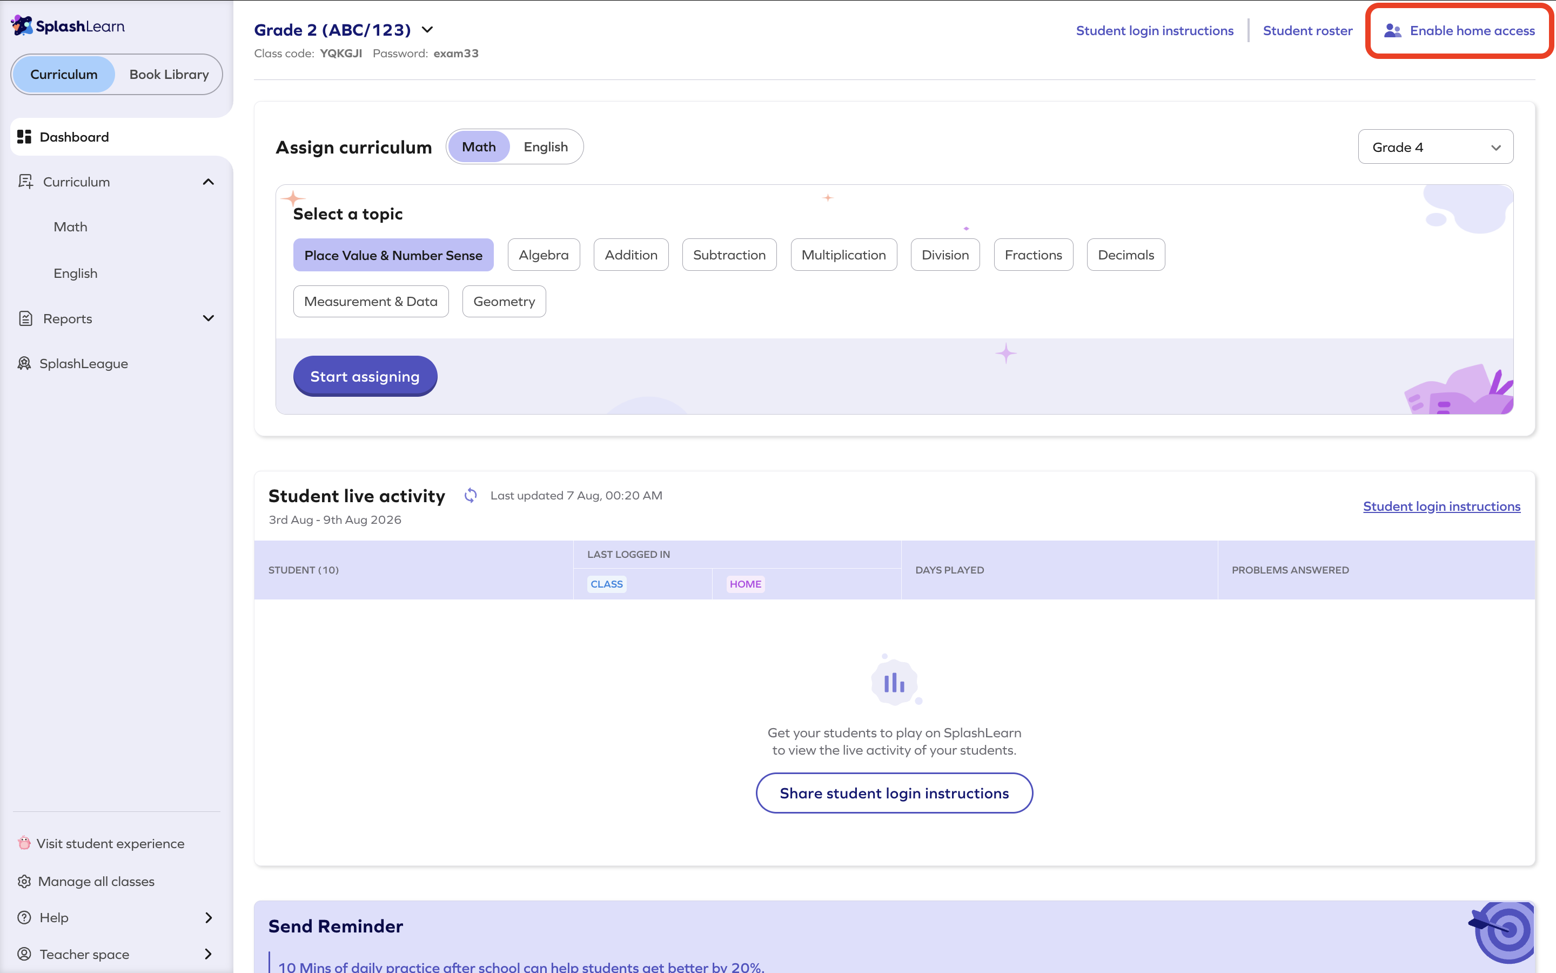Click Share student login instructions button
1556x973 pixels.
894,793
